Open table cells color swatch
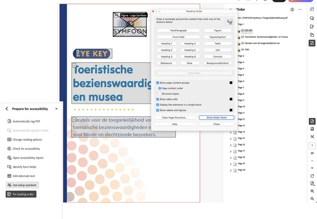Viewport: 317px width, 219px height. point(231,99)
